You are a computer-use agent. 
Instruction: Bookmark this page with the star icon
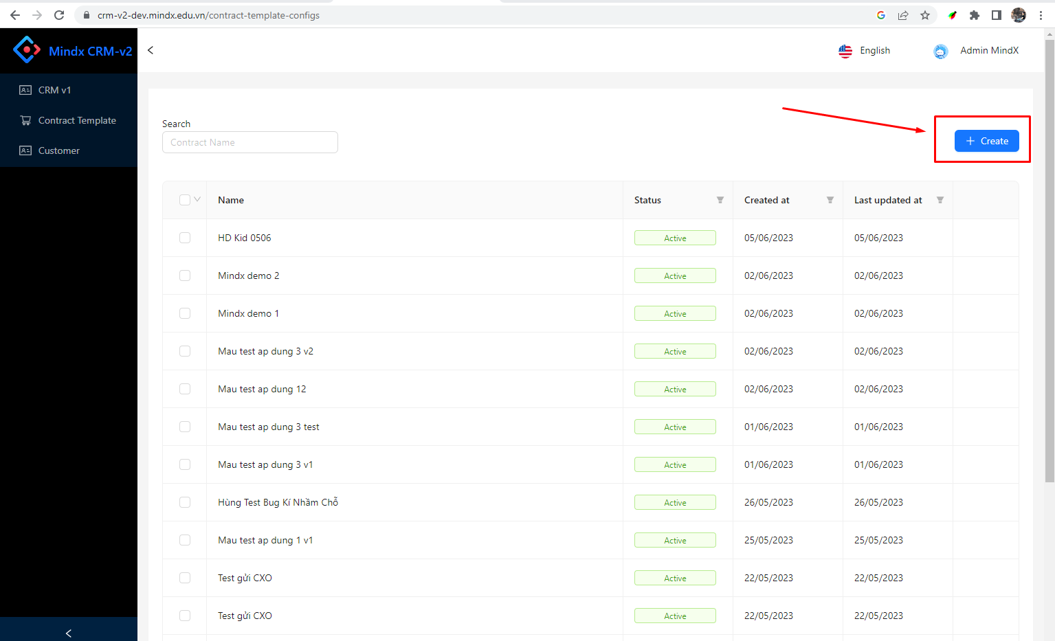(x=925, y=15)
